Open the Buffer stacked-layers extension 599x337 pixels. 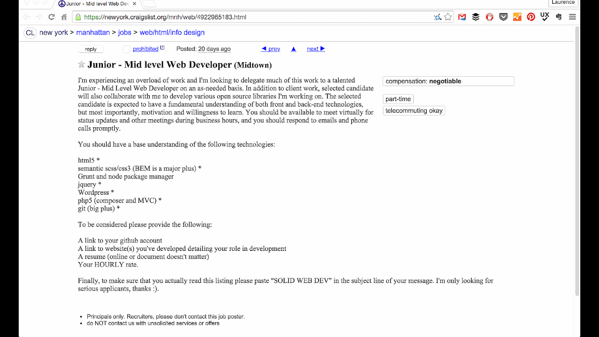click(x=476, y=17)
